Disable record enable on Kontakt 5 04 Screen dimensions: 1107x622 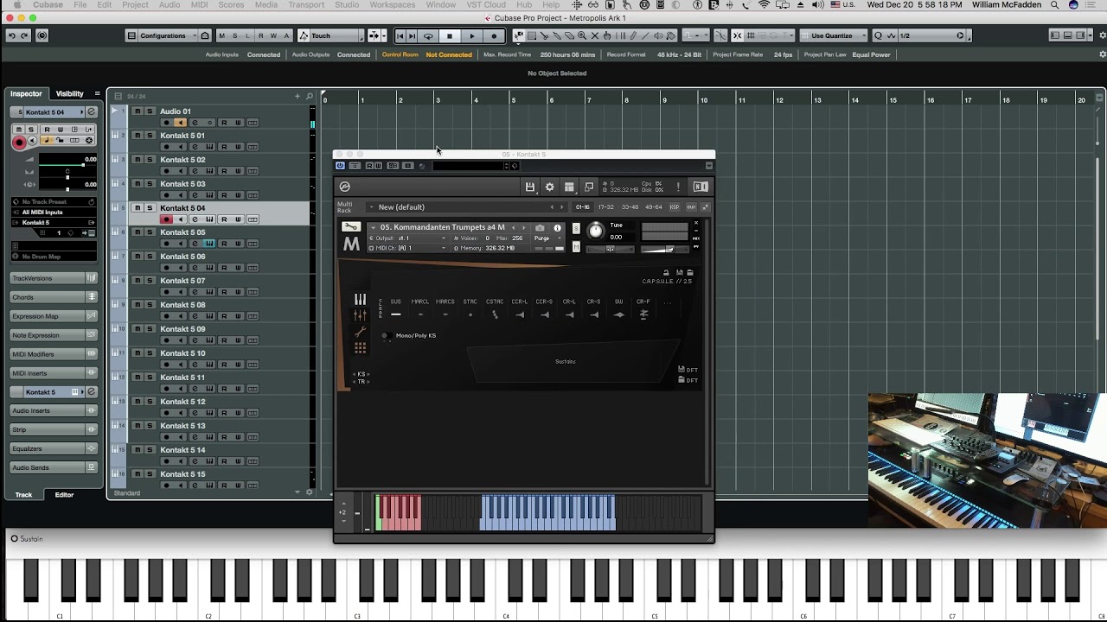pyautogui.click(x=166, y=219)
